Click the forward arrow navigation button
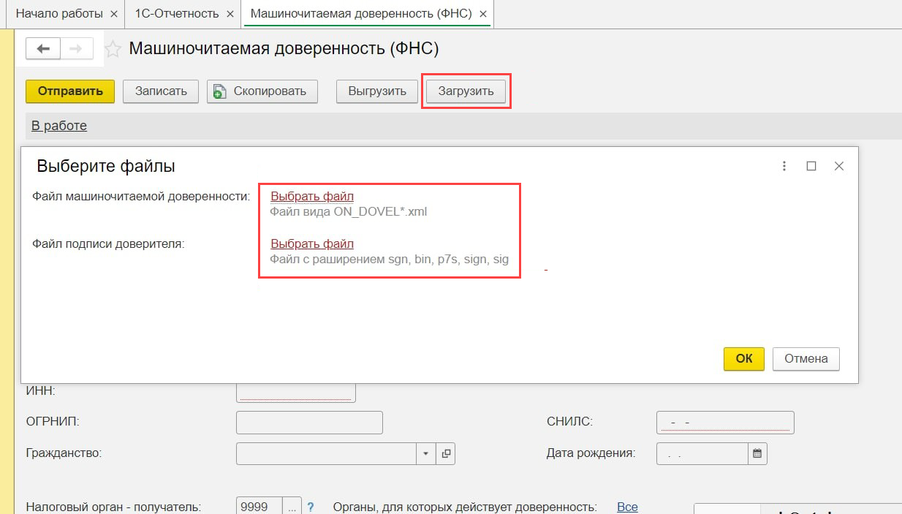 coord(76,49)
